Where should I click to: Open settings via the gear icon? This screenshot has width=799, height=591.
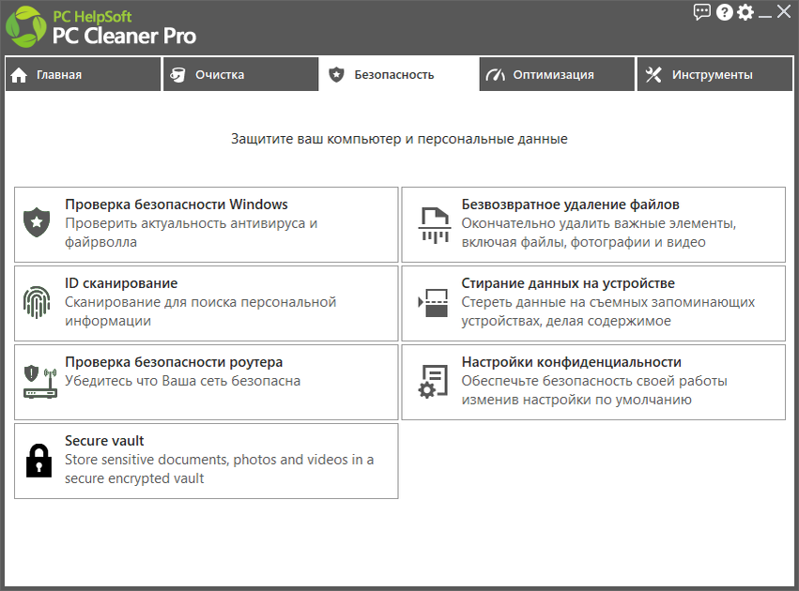point(745,12)
